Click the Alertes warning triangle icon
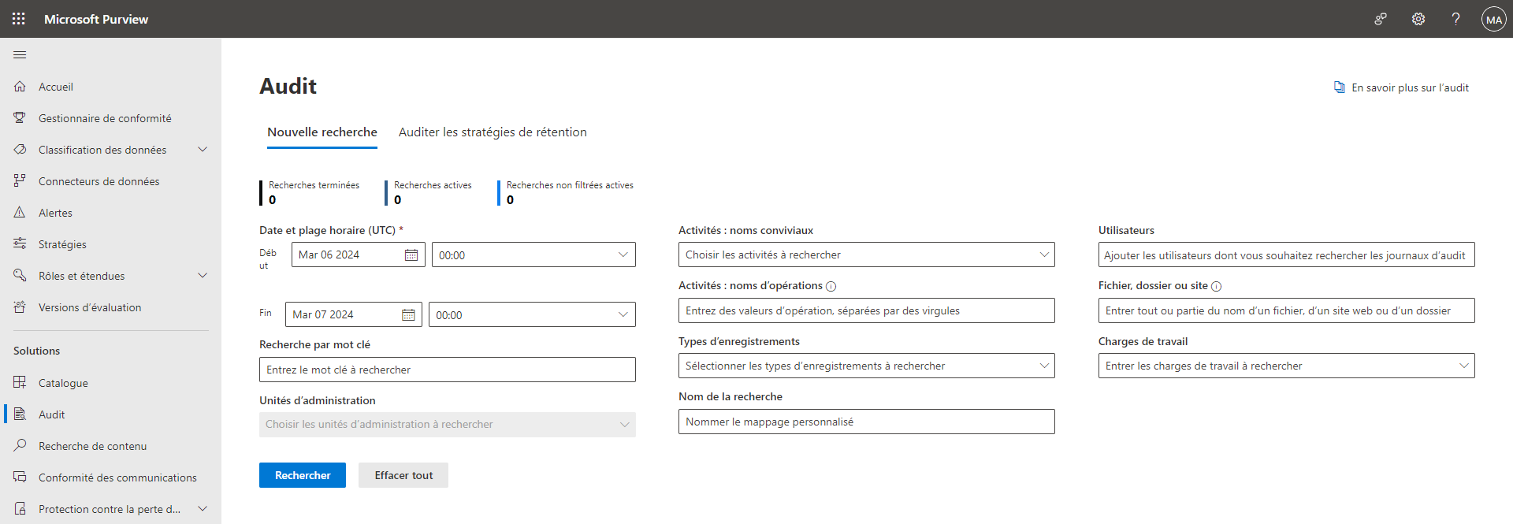The height and width of the screenshot is (524, 1513). (20, 213)
